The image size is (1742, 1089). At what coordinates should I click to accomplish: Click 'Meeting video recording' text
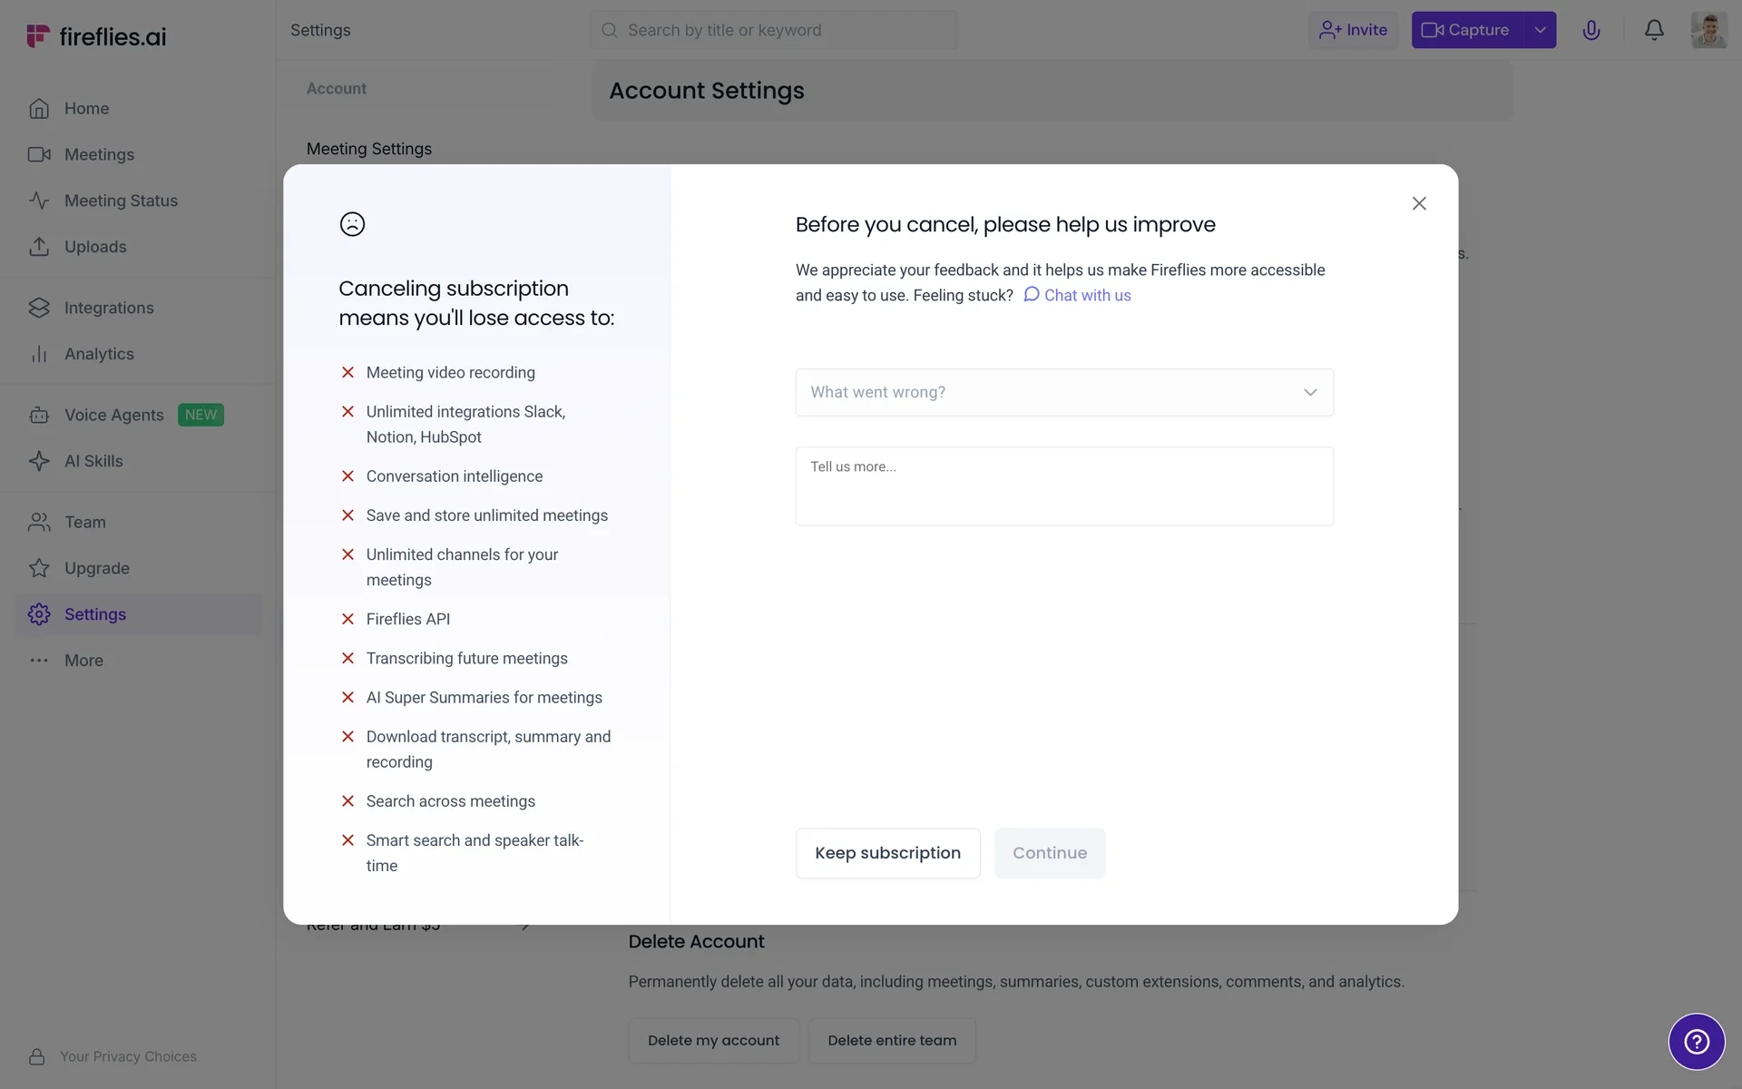tap(451, 373)
